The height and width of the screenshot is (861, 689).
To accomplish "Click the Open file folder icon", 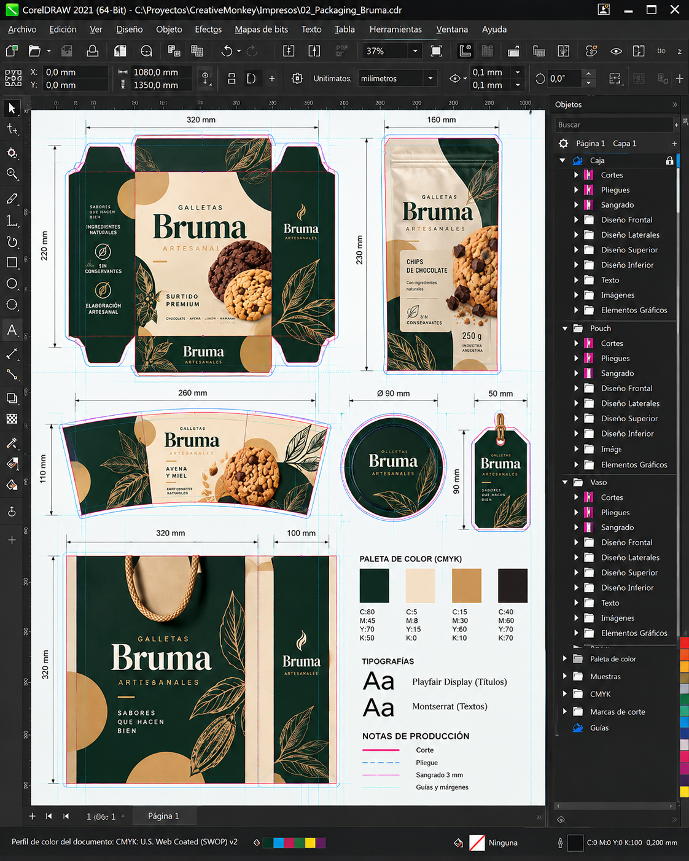I will pyautogui.click(x=35, y=51).
